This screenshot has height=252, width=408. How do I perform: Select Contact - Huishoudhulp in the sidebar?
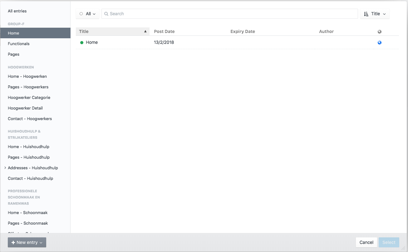tap(30, 178)
